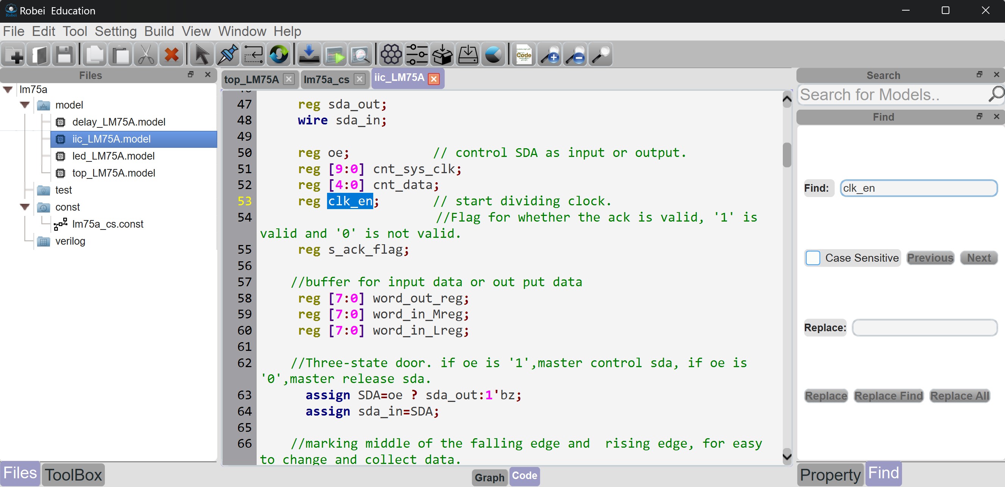The height and width of the screenshot is (487, 1005).
Task: Click the Copy toolbar icon
Action: 95,54
